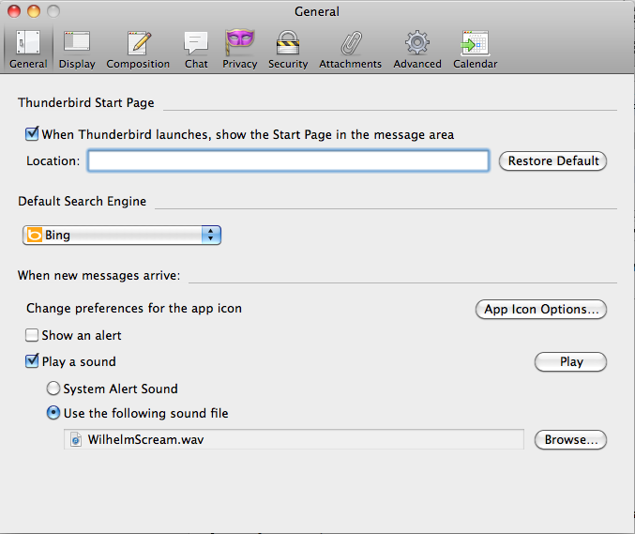
Task: Select the General preferences pane
Action: click(28, 49)
